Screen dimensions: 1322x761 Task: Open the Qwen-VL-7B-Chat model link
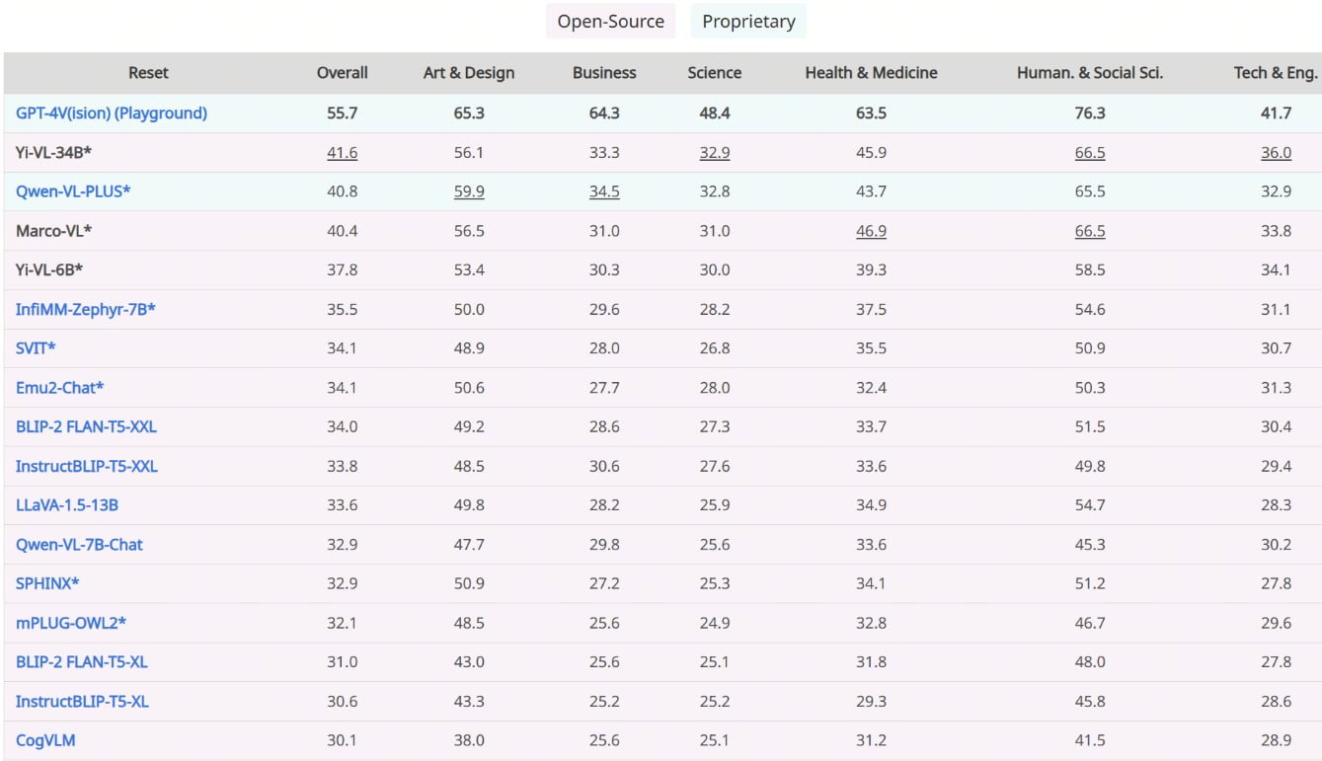[x=79, y=545]
